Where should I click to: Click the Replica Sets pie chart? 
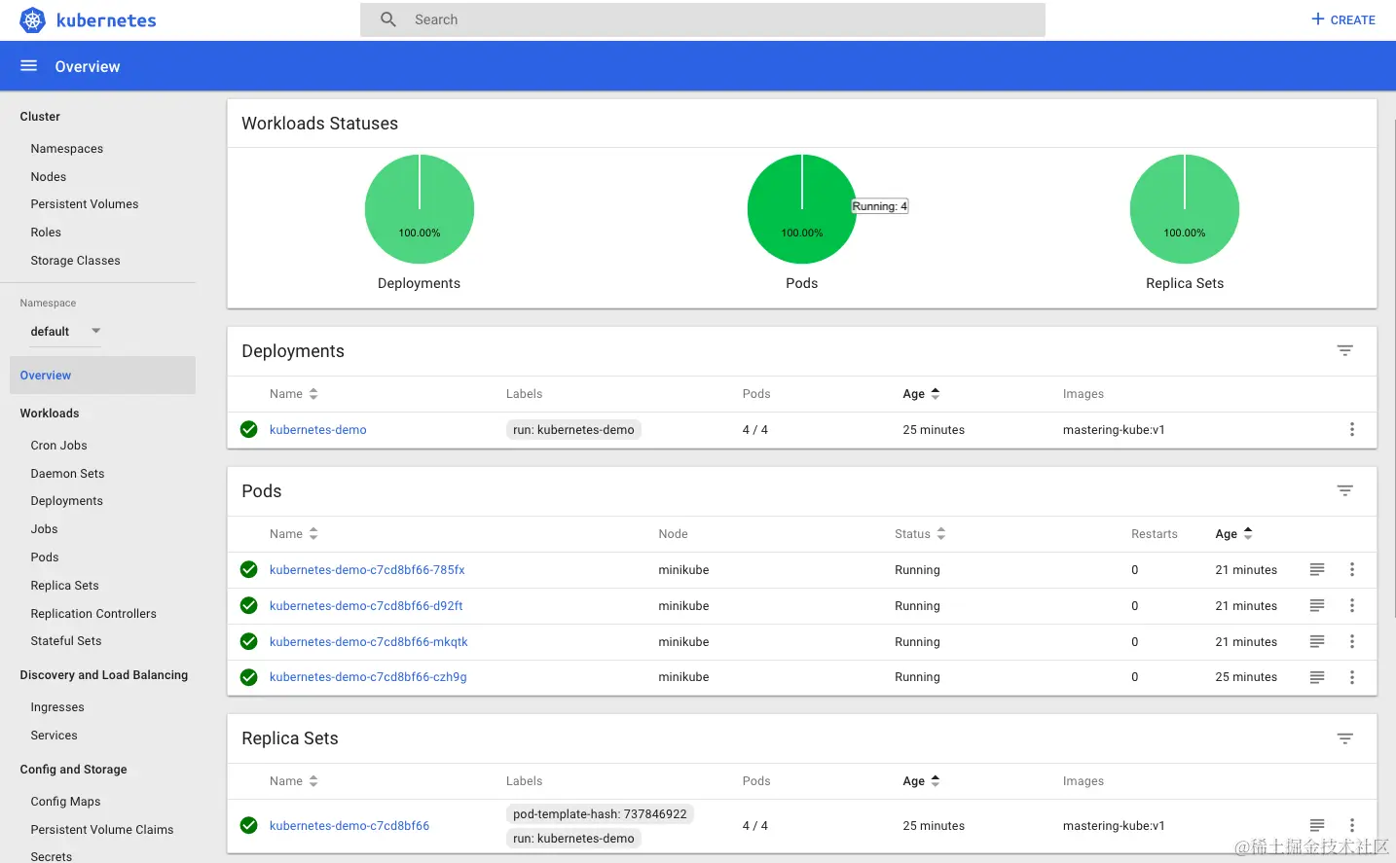coord(1185,209)
